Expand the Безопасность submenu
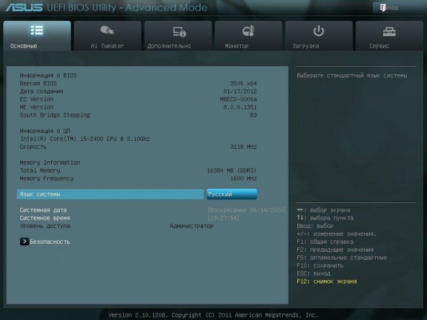Image resolution: width=427 pixels, height=320 pixels. pyautogui.click(x=50, y=242)
